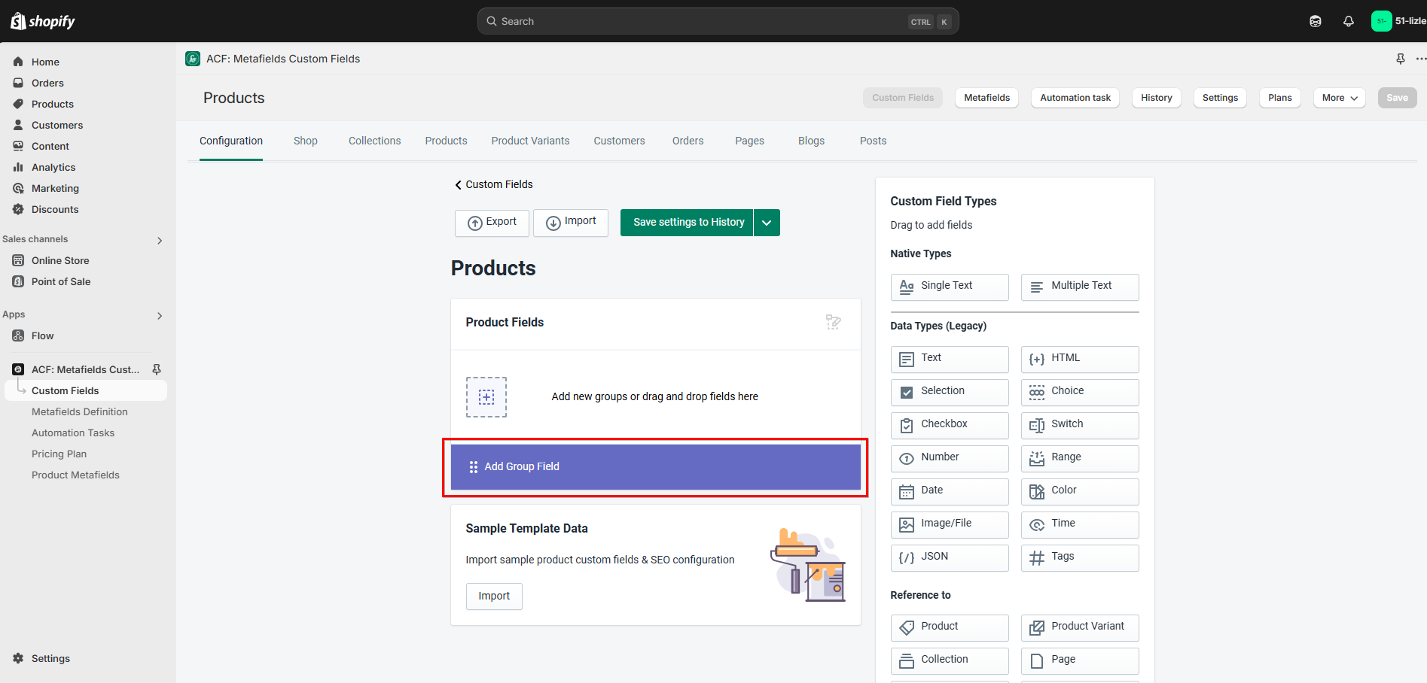Switch to the Orders tab
Screen dimensions: 1427x683
(688, 141)
